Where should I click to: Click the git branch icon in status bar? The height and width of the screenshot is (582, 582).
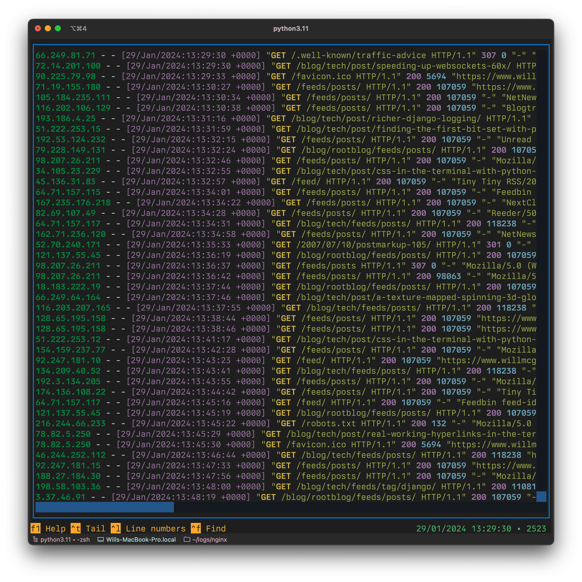pos(35,539)
